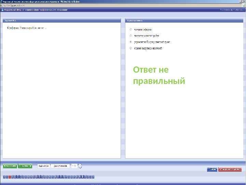Finish testing with the red Завершить button
Screen dimensions: 246x185
point(230,170)
